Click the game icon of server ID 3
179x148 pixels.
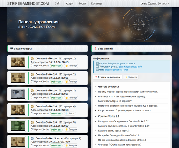tap(32, 91)
